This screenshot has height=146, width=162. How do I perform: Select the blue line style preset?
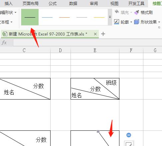(47, 17)
